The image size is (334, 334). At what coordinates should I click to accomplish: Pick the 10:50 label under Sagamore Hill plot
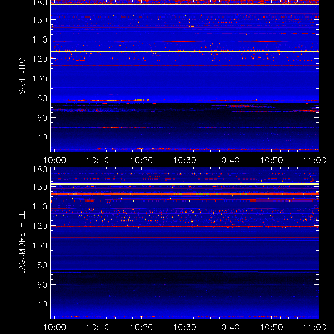[272, 327]
